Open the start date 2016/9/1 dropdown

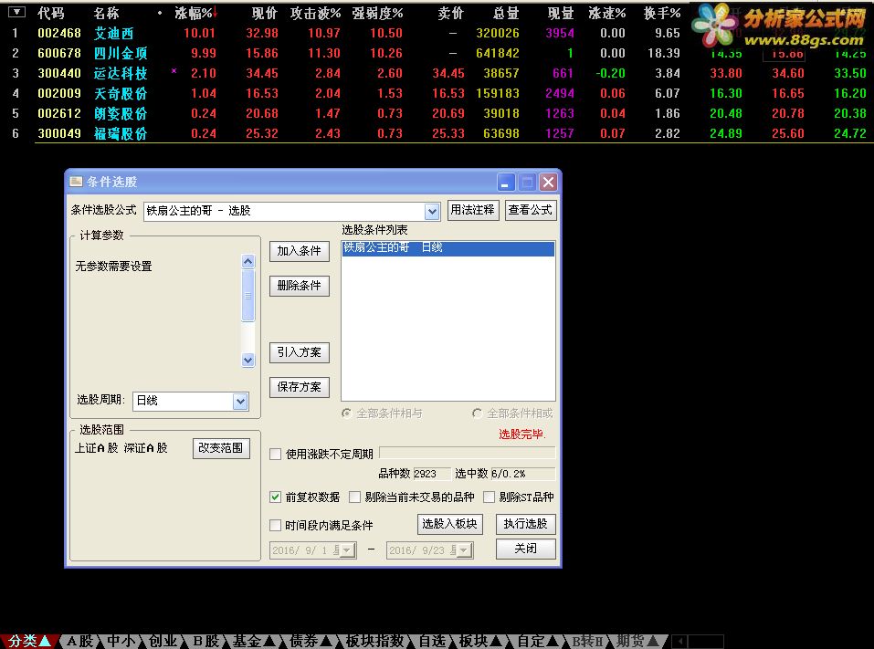347,550
